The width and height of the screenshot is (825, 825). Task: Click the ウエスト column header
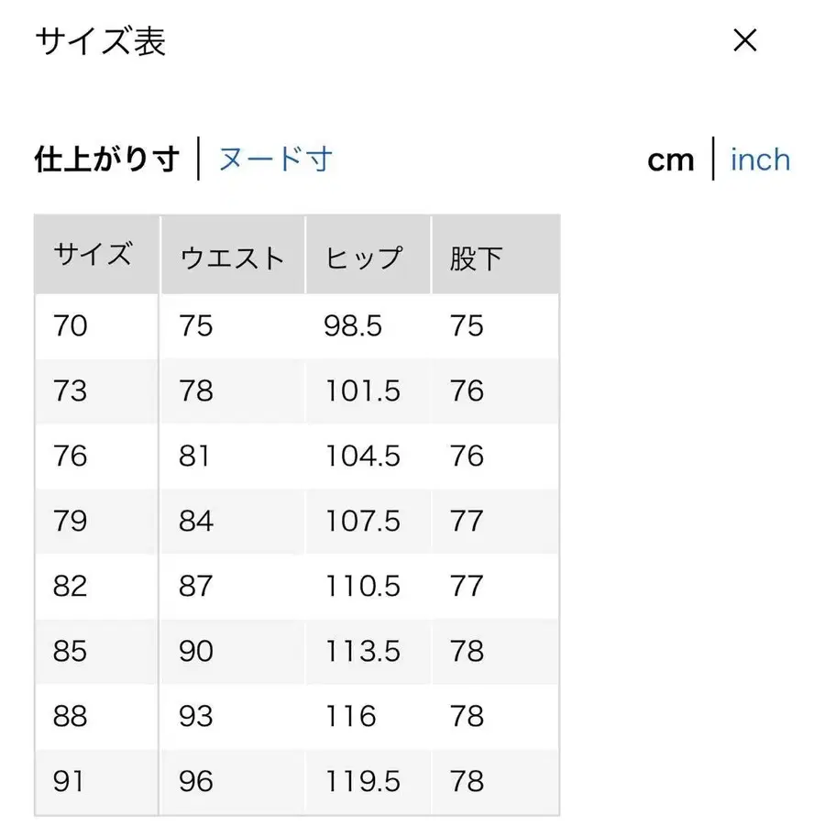232,258
